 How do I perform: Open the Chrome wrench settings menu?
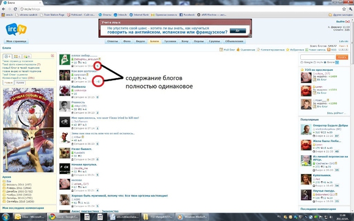coord(350,9)
